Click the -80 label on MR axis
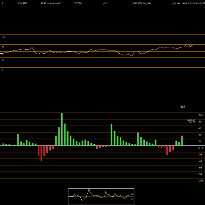 [x=200, y=174]
